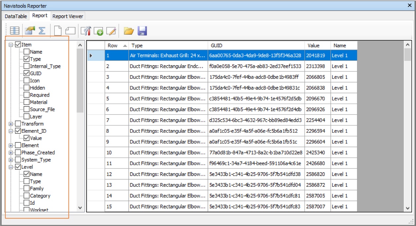The height and width of the screenshot is (226, 416).
Task: Sort by the Name column header
Action: click(x=344, y=46)
